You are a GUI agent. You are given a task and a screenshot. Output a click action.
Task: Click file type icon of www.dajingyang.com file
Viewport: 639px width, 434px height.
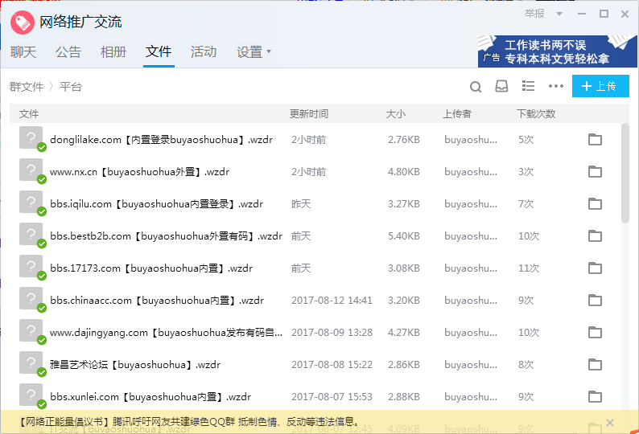point(31,331)
